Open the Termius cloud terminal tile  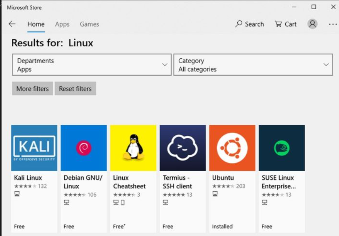tap(183, 148)
